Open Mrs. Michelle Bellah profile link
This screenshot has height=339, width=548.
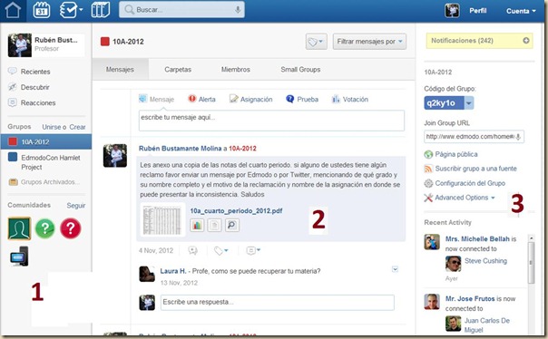pyautogui.click(x=477, y=239)
